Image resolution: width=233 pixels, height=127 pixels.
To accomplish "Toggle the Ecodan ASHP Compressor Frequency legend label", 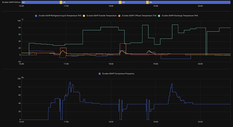I will [x=118, y=74].
